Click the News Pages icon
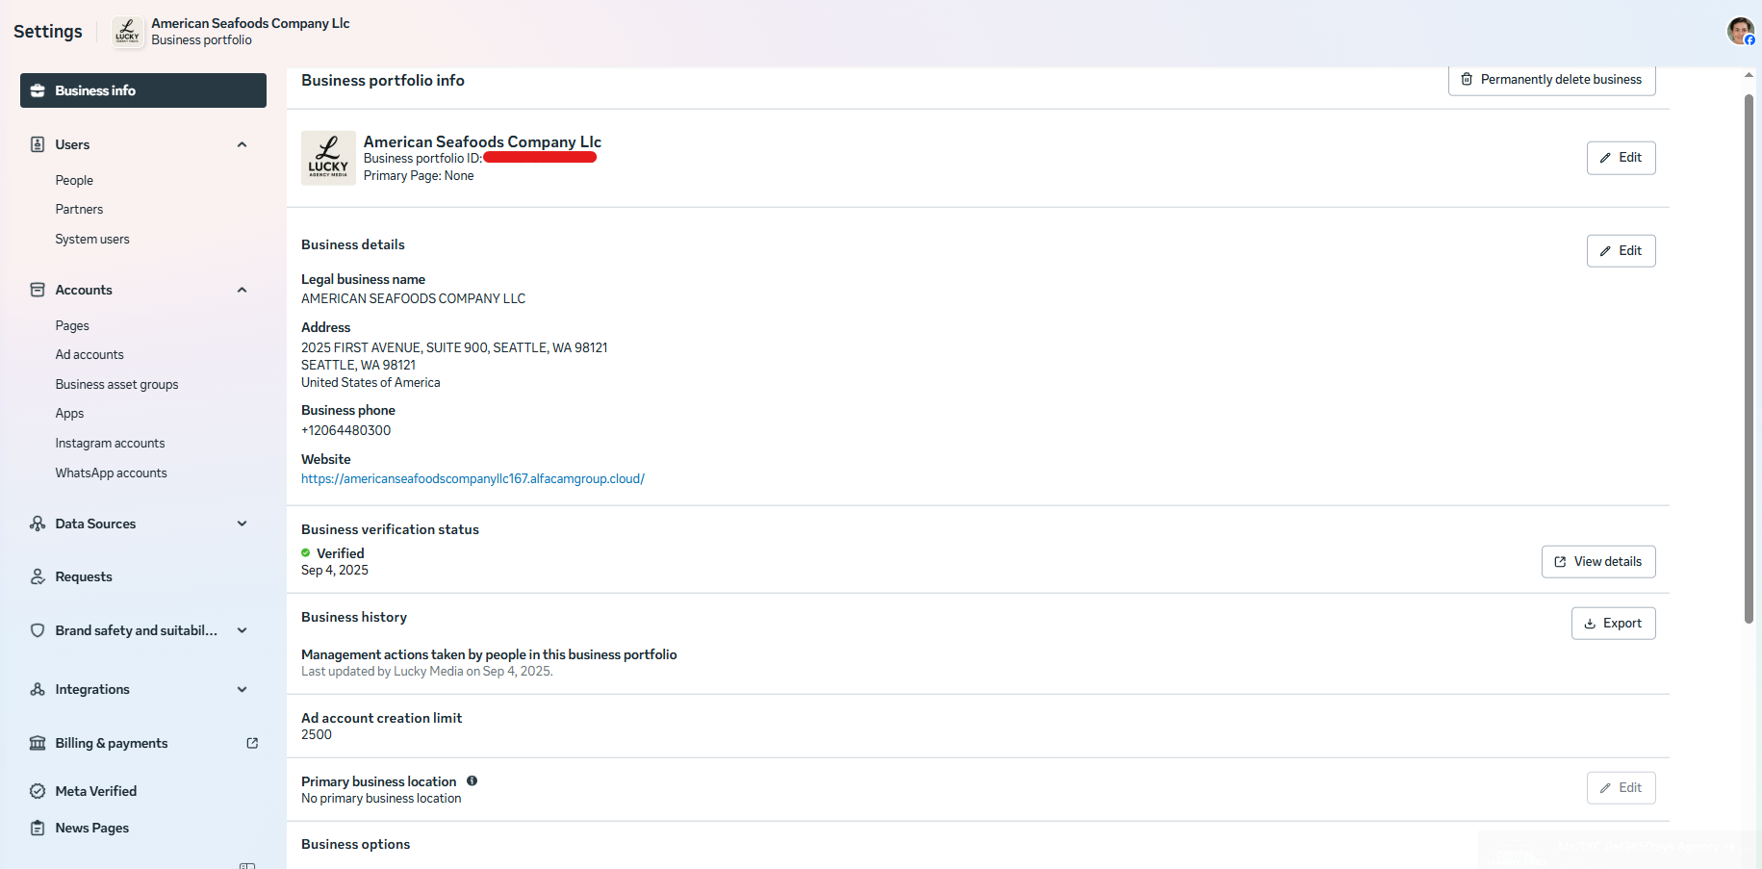 tap(38, 828)
